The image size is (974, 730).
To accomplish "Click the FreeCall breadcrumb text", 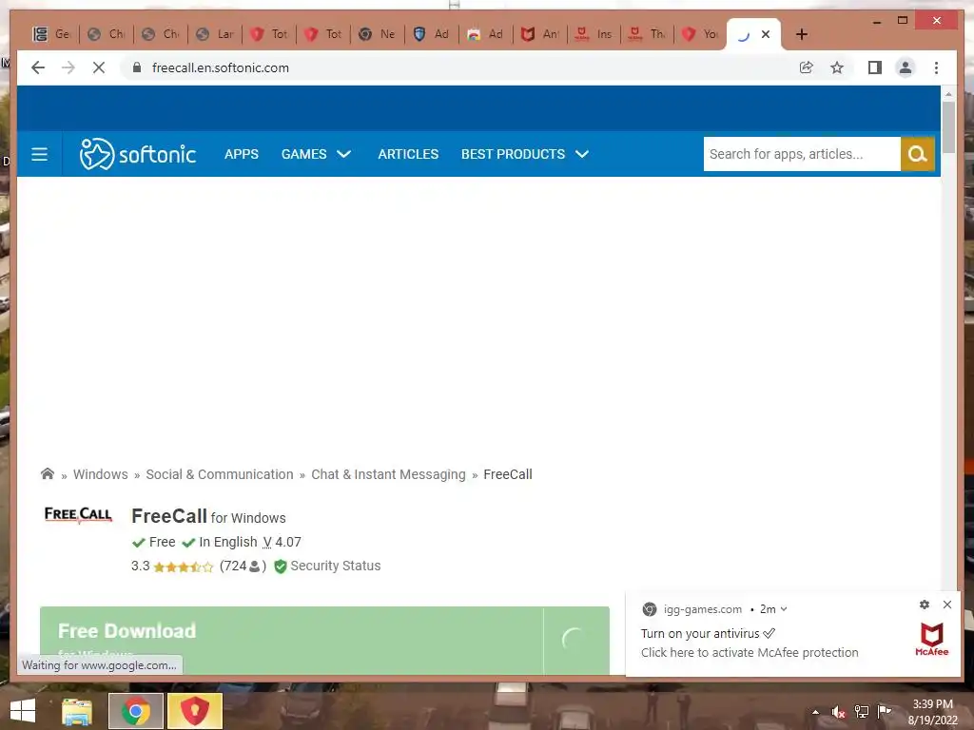I will [508, 474].
